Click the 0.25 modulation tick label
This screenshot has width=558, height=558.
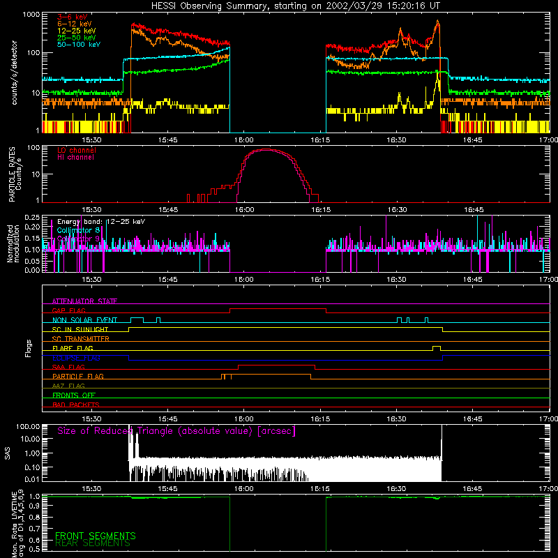pyautogui.click(x=32, y=218)
